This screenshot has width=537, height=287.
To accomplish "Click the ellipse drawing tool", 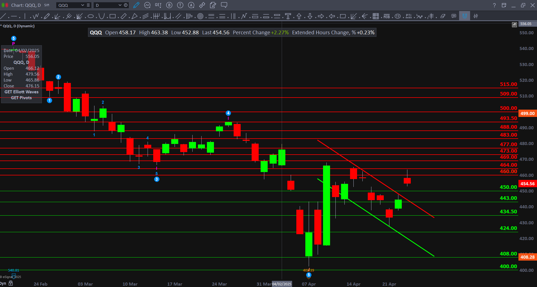I will (91, 16).
